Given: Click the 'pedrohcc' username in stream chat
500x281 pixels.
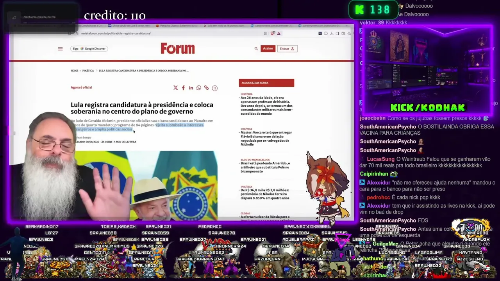Looking at the screenshot, I should 379,197.
